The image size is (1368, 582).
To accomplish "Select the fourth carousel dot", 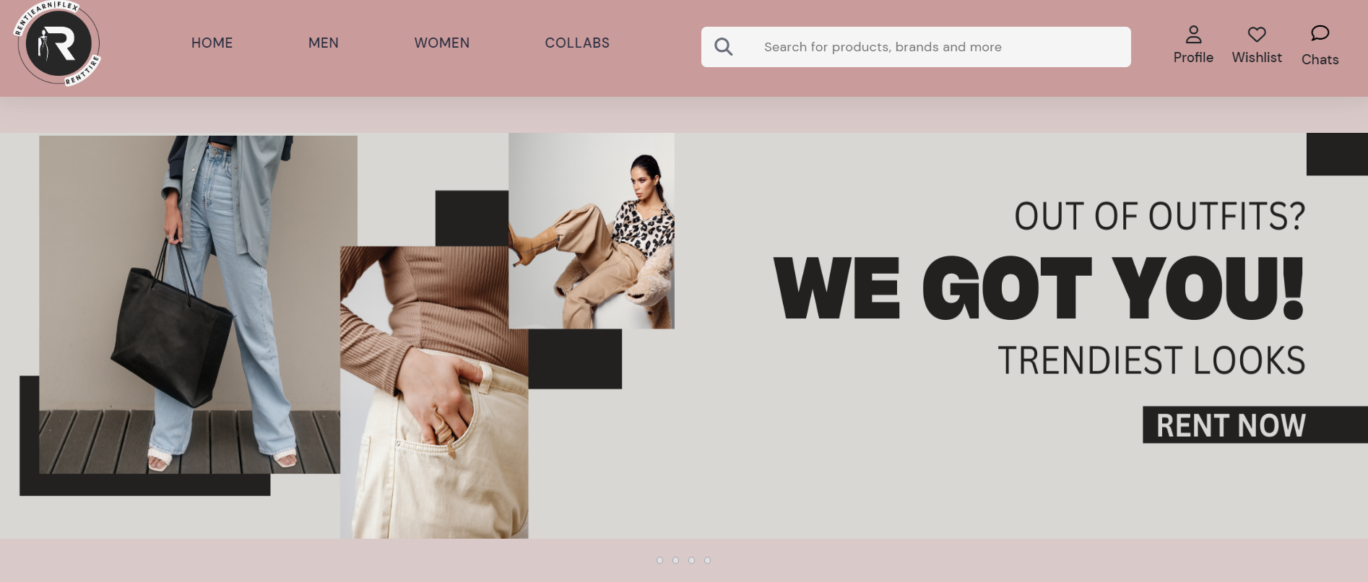I will tap(707, 560).
